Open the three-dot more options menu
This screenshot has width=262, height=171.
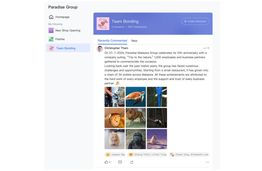[x=207, y=162]
